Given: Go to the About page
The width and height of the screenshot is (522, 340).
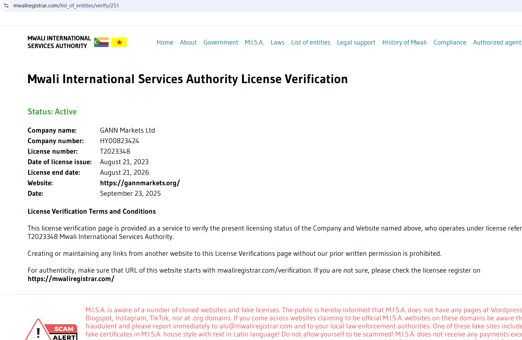Looking at the screenshot, I should point(188,42).
